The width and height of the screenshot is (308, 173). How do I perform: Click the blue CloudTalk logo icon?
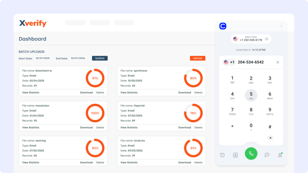pos(223,26)
